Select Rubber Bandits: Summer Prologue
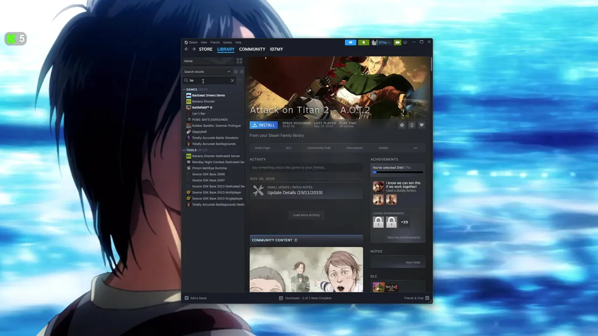This screenshot has width=598, height=336. (x=216, y=126)
